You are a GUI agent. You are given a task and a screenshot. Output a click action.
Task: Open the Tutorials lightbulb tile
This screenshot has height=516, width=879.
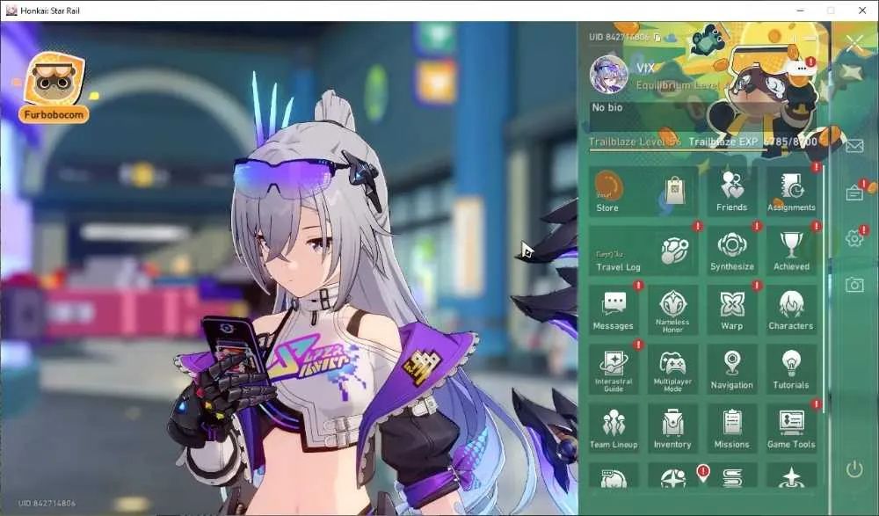pos(791,369)
